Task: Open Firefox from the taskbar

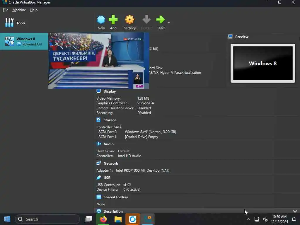Action: click(x=103, y=219)
